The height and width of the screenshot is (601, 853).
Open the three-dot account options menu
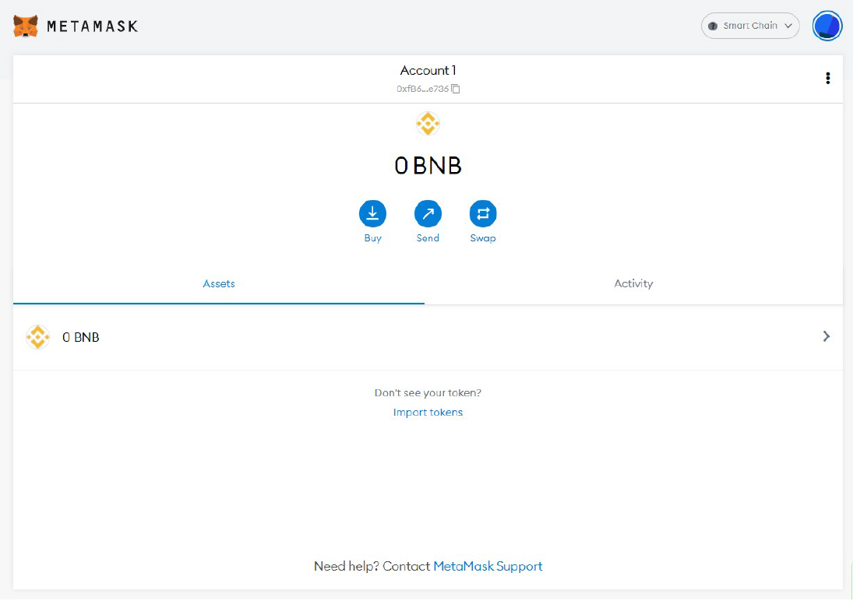coord(827,79)
